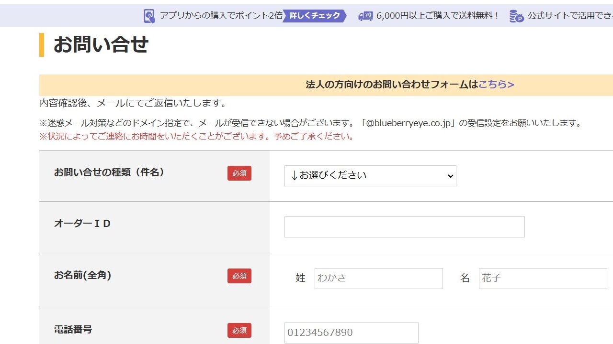Click the お問い合せの種類（件名） label

pos(109,172)
